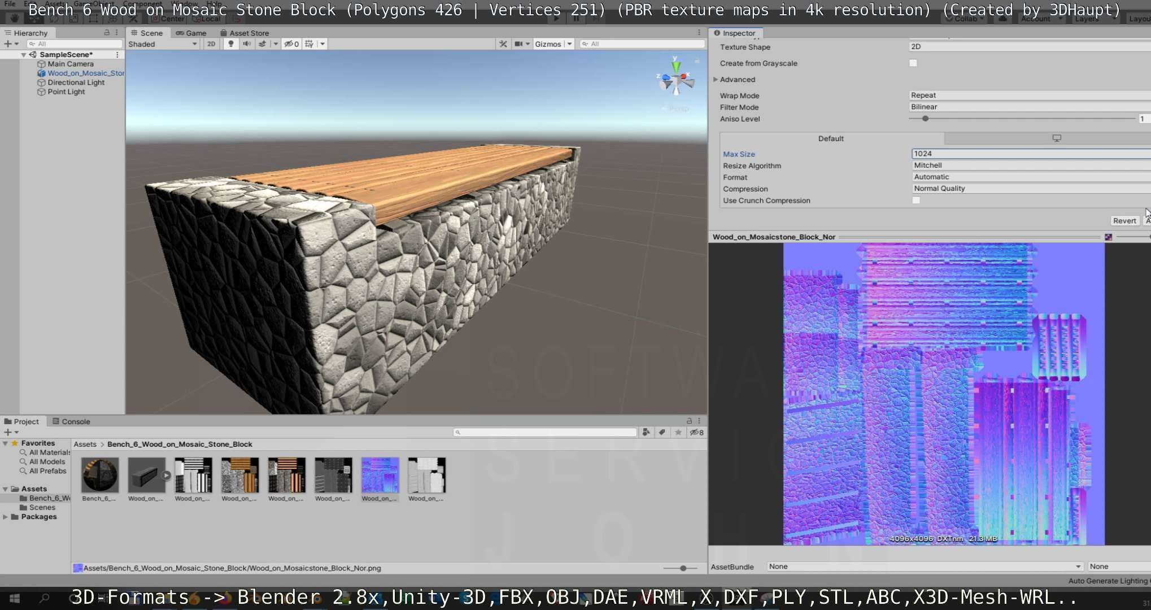Image resolution: width=1151 pixels, height=610 pixels.
Task: Collapse the Favorites group arrow
Action: pos(6,443)
